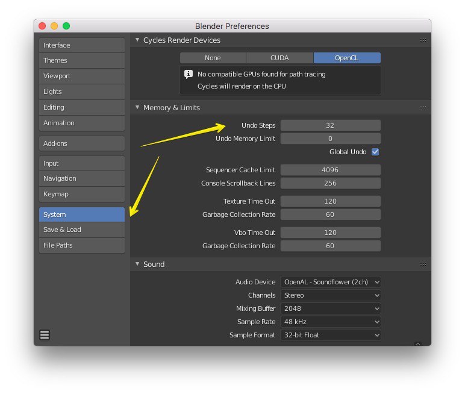Open the Add-ons section
465x394 pixels.
click(82, 143)
